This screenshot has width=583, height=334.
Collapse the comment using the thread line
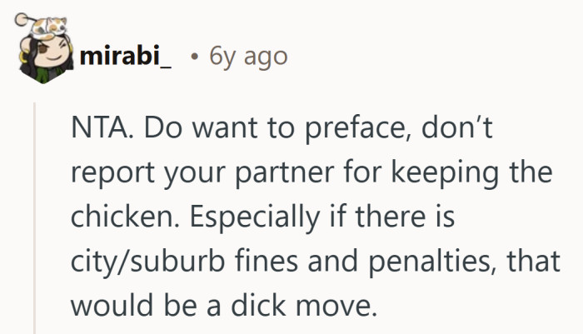(34, 218)
